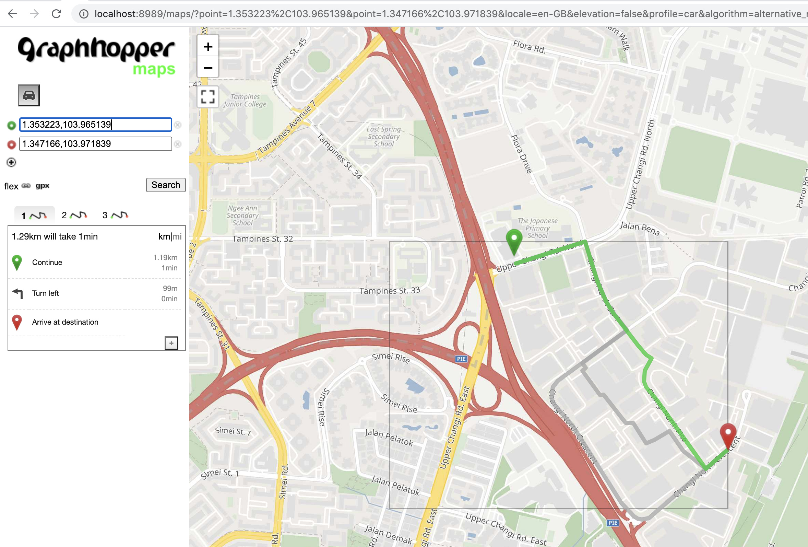
Task: Reload the page in browser
Action: tap(56, 14)
